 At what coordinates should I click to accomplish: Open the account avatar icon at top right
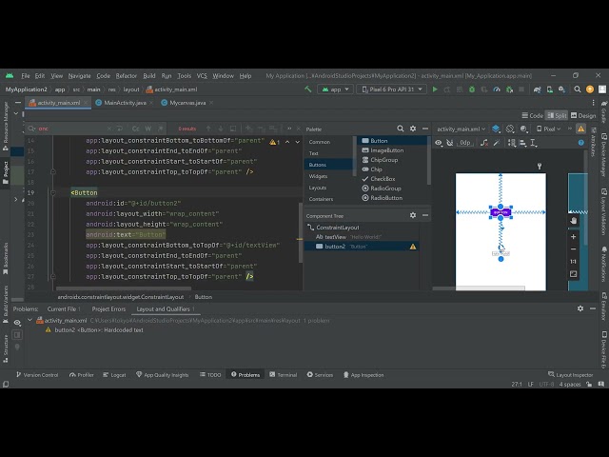point(602,89)
